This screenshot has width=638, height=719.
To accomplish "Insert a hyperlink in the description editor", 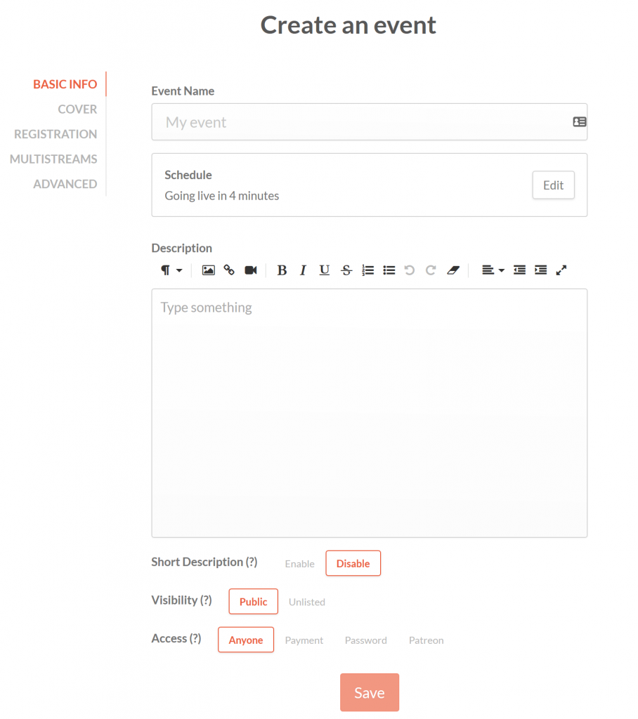I will (x=229, y=270).
